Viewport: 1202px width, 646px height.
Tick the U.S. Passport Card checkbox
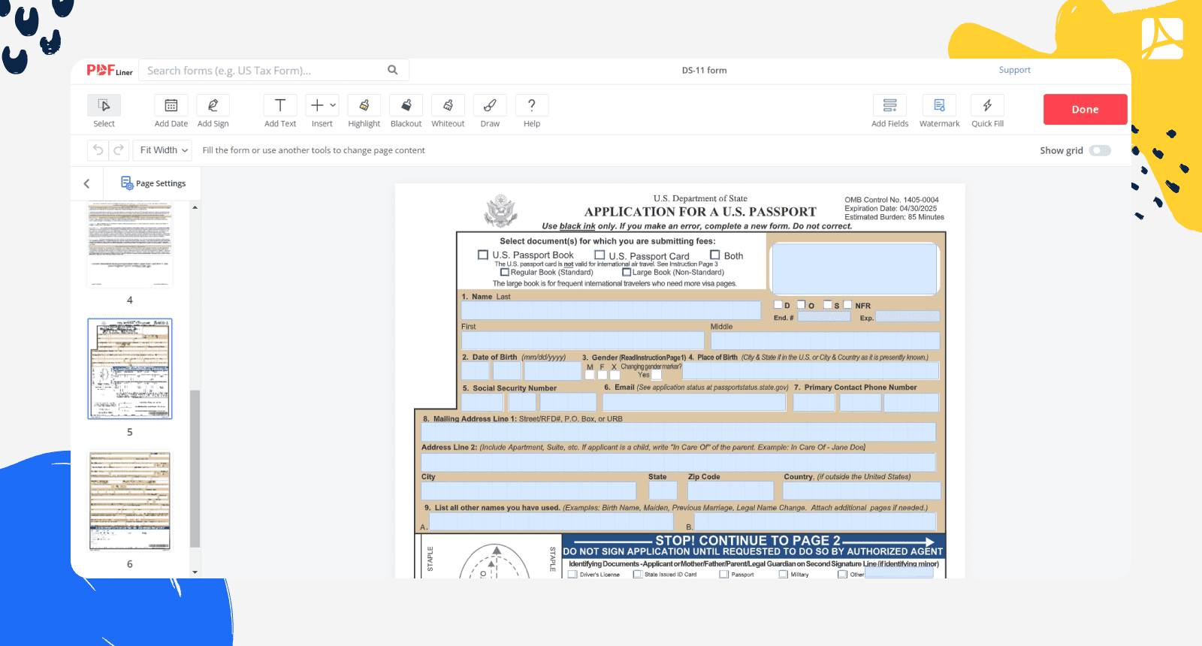point(599,255)
